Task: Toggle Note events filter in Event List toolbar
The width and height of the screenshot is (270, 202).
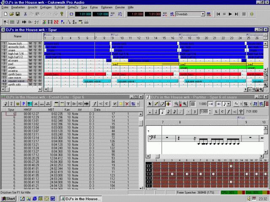Action: tap(5, 104)
